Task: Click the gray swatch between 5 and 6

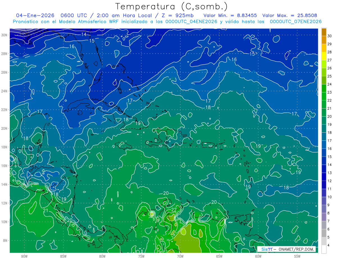Action: pyautogui.click(x=324, y=233)
